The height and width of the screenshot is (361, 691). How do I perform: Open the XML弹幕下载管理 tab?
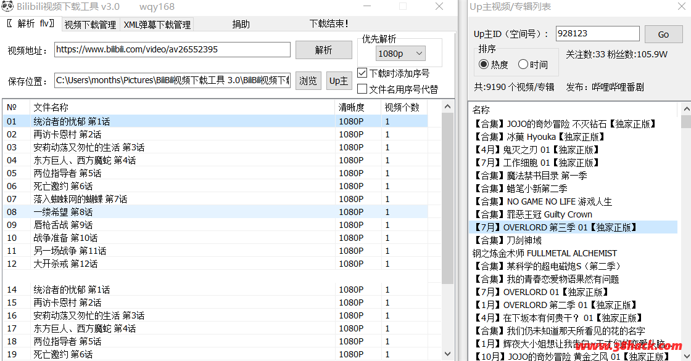coord(157,25)
